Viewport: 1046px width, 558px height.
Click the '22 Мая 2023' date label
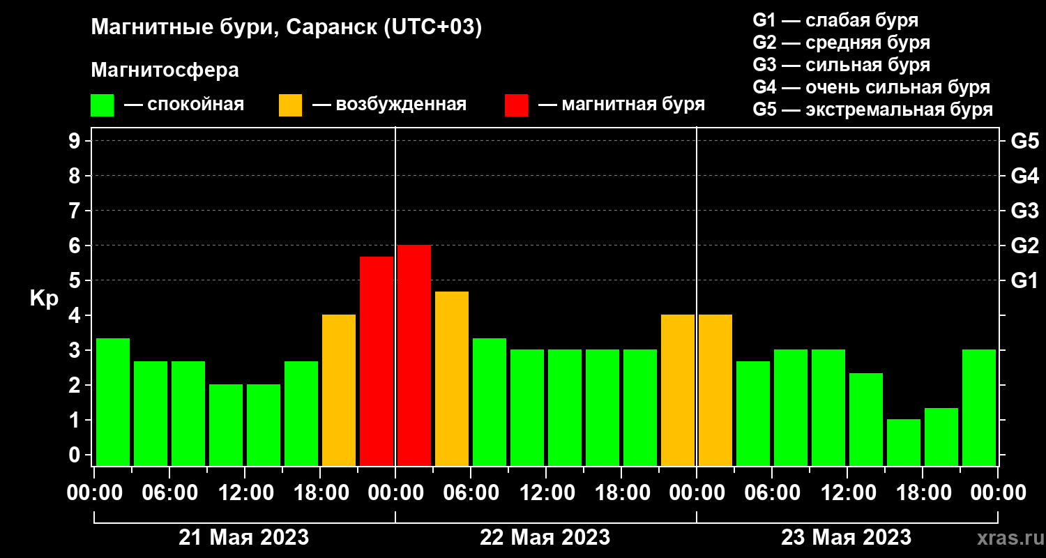coord(545,538)
